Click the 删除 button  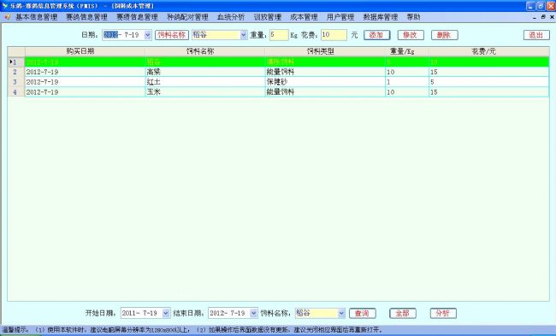444,35
